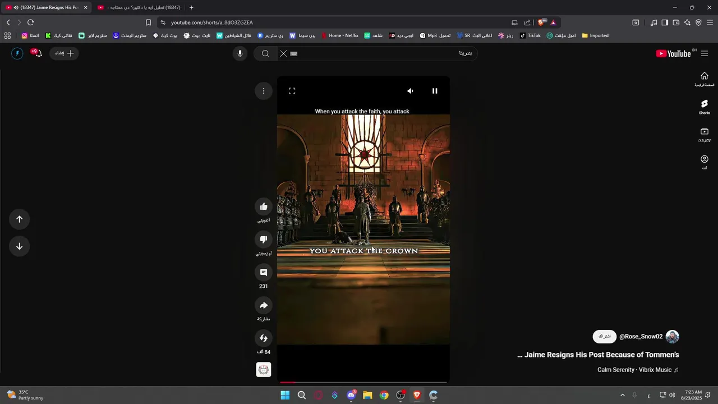Subscribe to the @Rose_Snow02 channel

[605, 337]
